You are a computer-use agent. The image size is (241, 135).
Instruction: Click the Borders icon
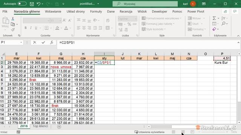tap(47, 28)
